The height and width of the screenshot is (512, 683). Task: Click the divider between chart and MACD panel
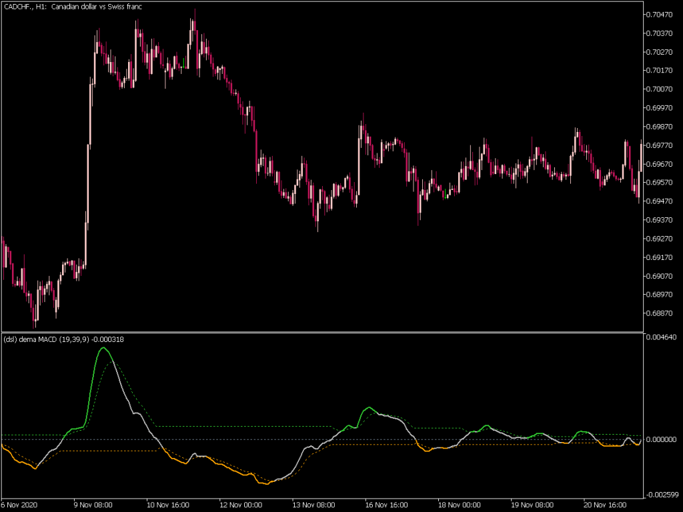tap(320, 332)
